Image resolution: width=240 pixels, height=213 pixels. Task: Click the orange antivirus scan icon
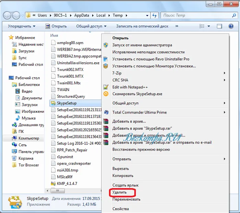pos(106,94)
